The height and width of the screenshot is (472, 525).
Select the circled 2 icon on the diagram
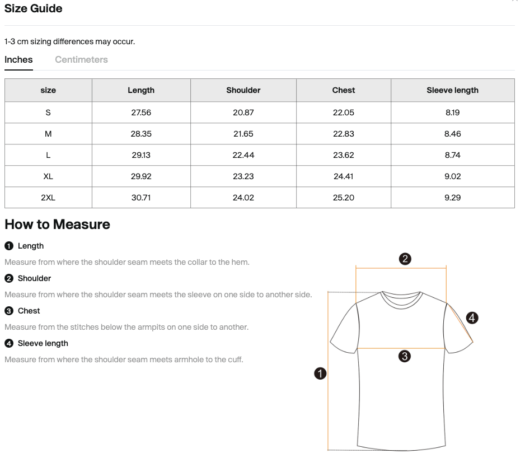tap(404, 259)
